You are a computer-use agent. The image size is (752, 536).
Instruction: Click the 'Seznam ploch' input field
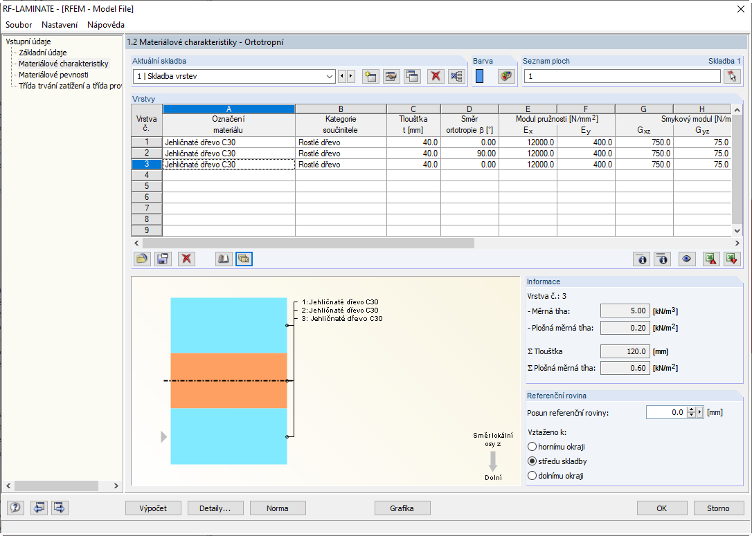point(622,76)
